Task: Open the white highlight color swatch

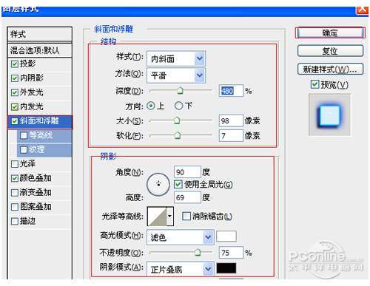Action: click(226, 236)
